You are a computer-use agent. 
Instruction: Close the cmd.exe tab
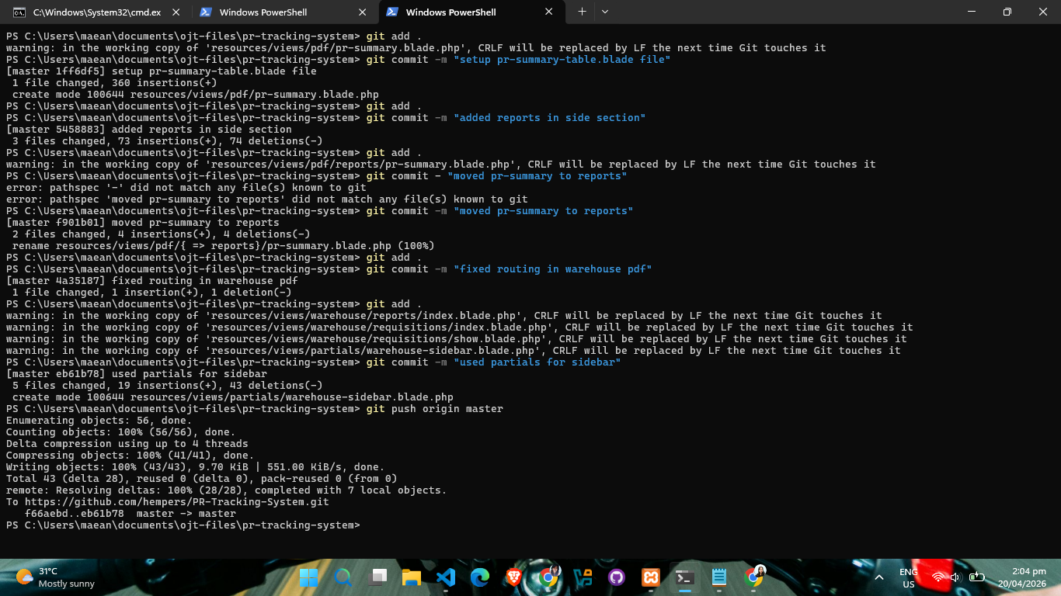point(176,12)
